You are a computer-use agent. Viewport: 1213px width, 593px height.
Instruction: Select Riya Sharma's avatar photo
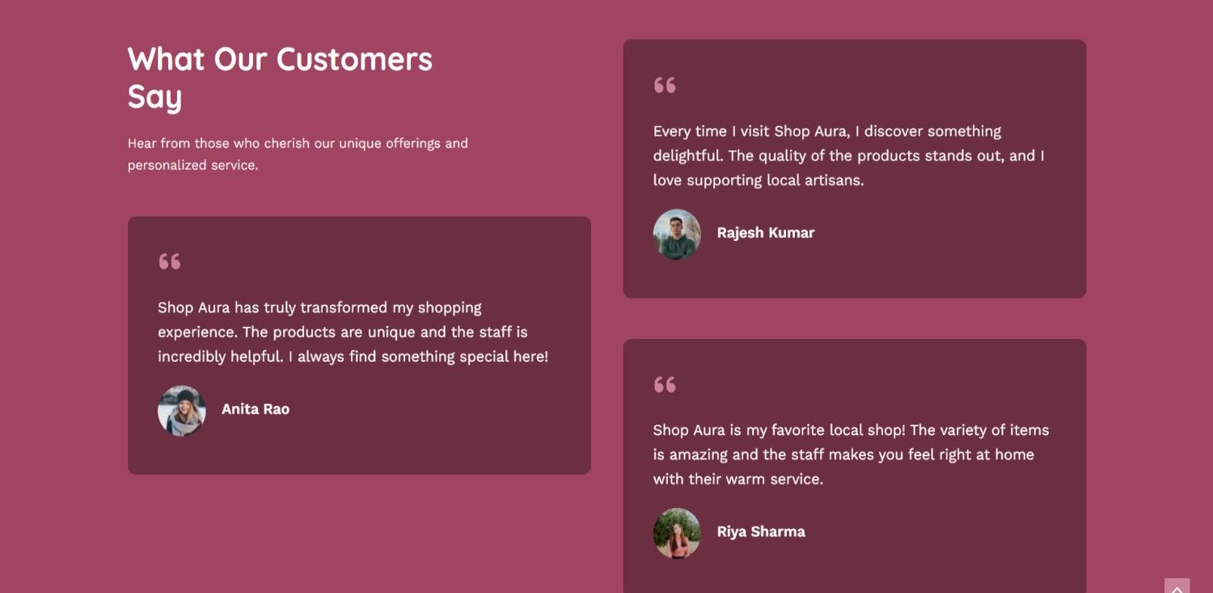[677, 532]
